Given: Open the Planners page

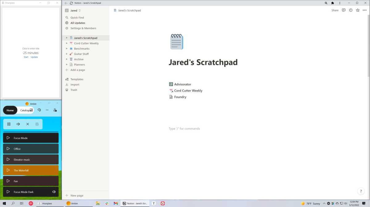Looking at the screenshot, I should tap(79, 64).
